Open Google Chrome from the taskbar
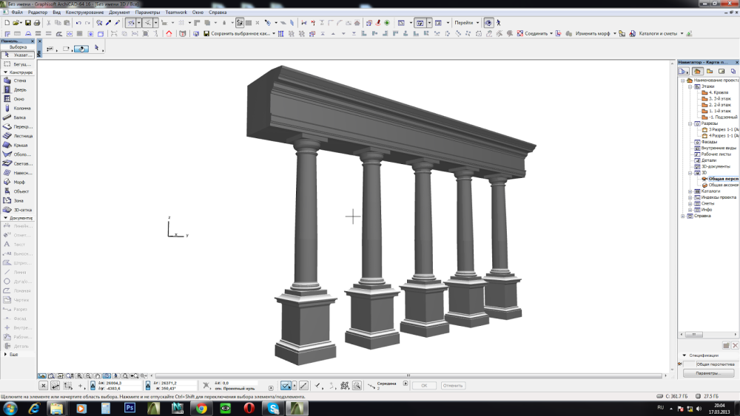 pyautogui.click(x=202, y=408)
